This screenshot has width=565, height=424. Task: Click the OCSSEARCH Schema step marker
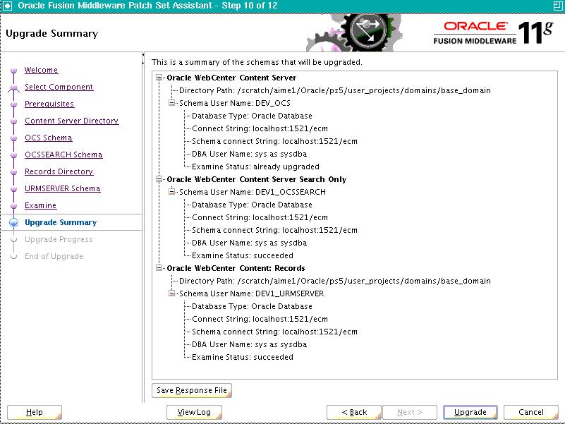coord(13,155)
